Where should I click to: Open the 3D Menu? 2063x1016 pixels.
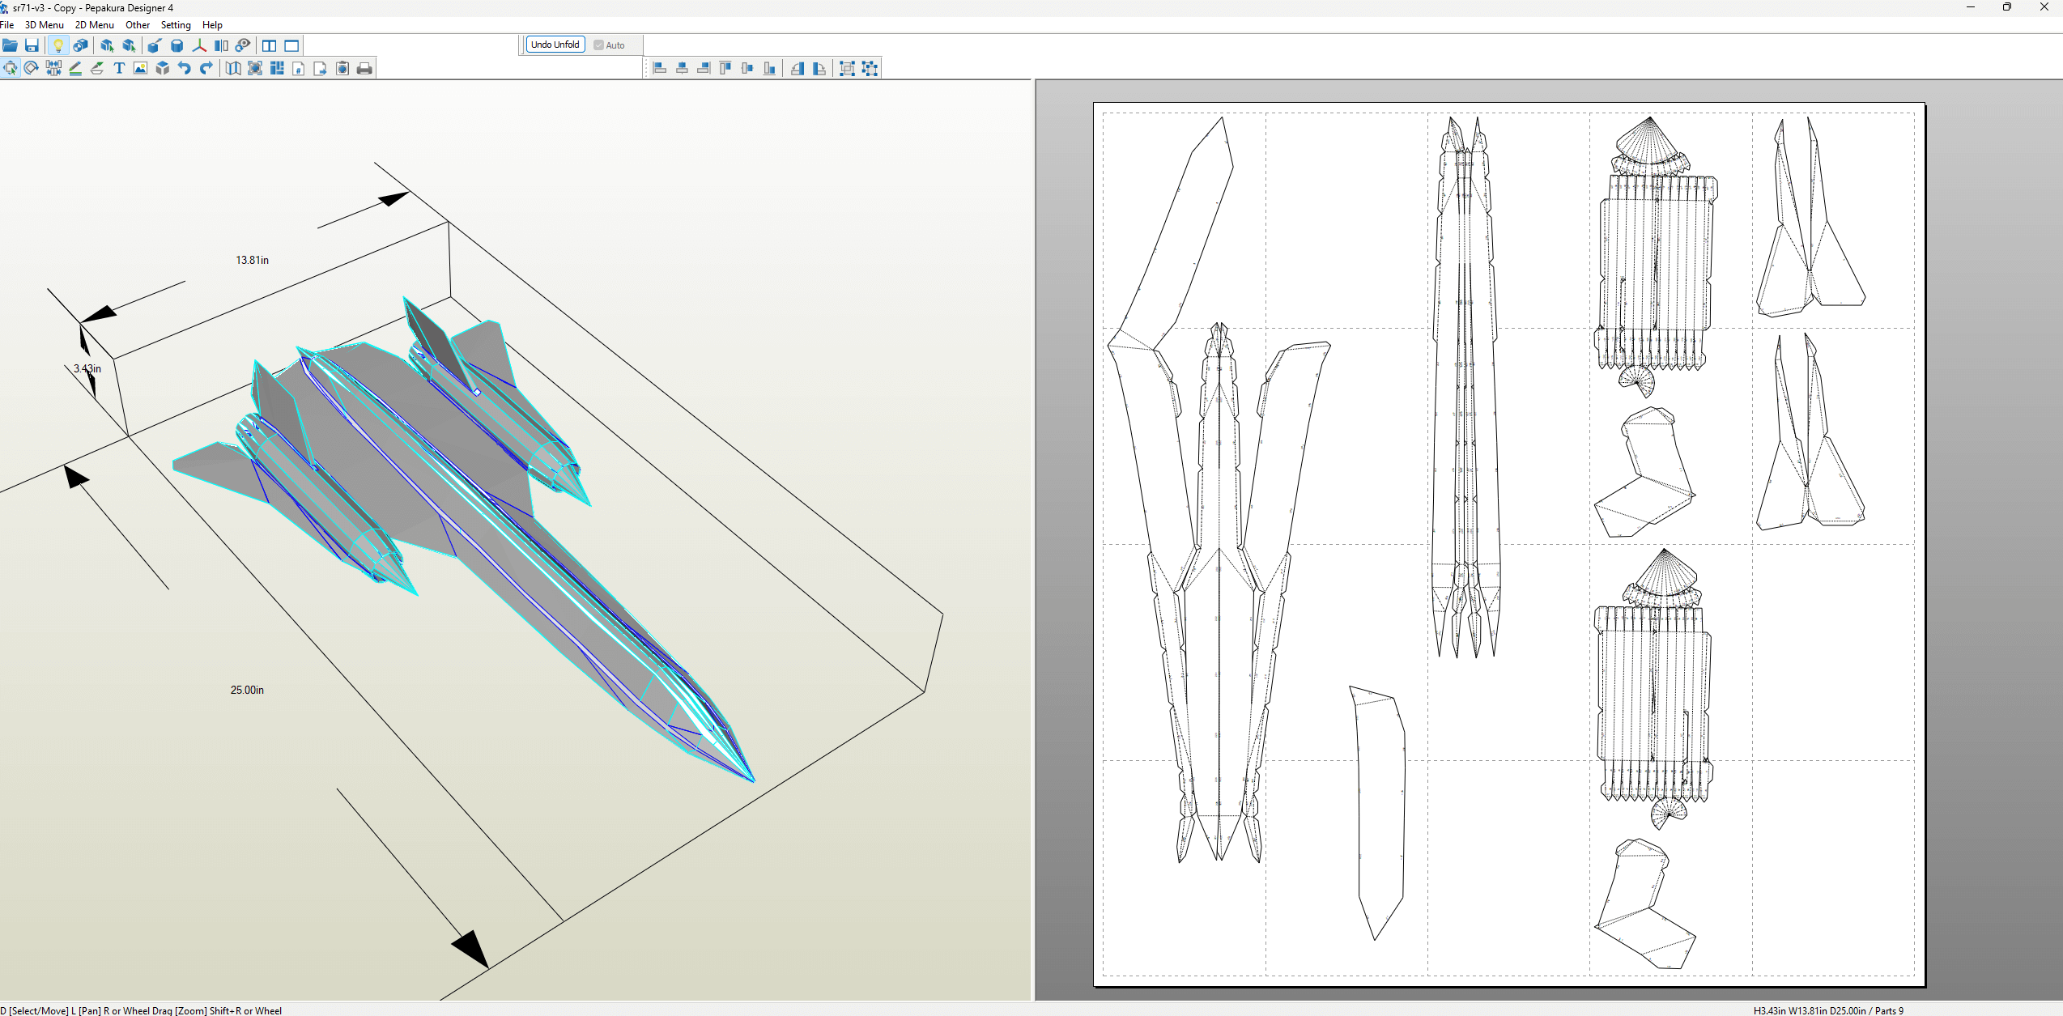pos(43,25)
